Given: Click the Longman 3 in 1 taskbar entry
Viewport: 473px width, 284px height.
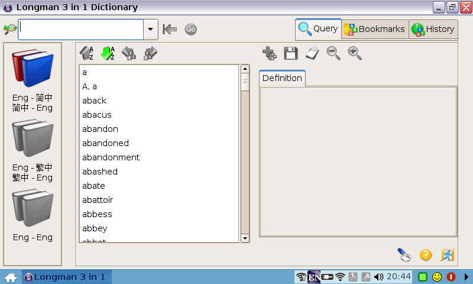Looking at the screenshot, I should click(67, 277).
